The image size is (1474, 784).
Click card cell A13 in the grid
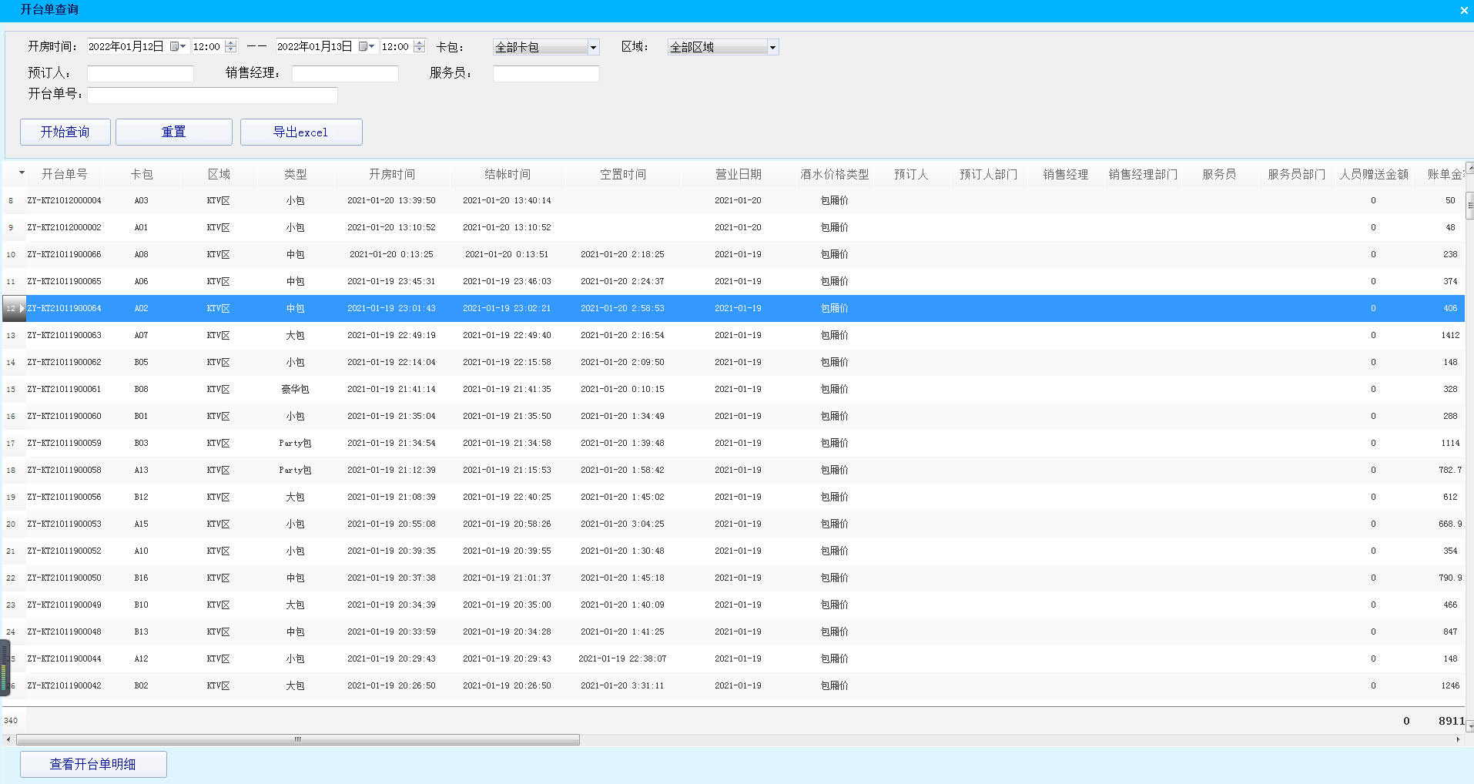142,470
